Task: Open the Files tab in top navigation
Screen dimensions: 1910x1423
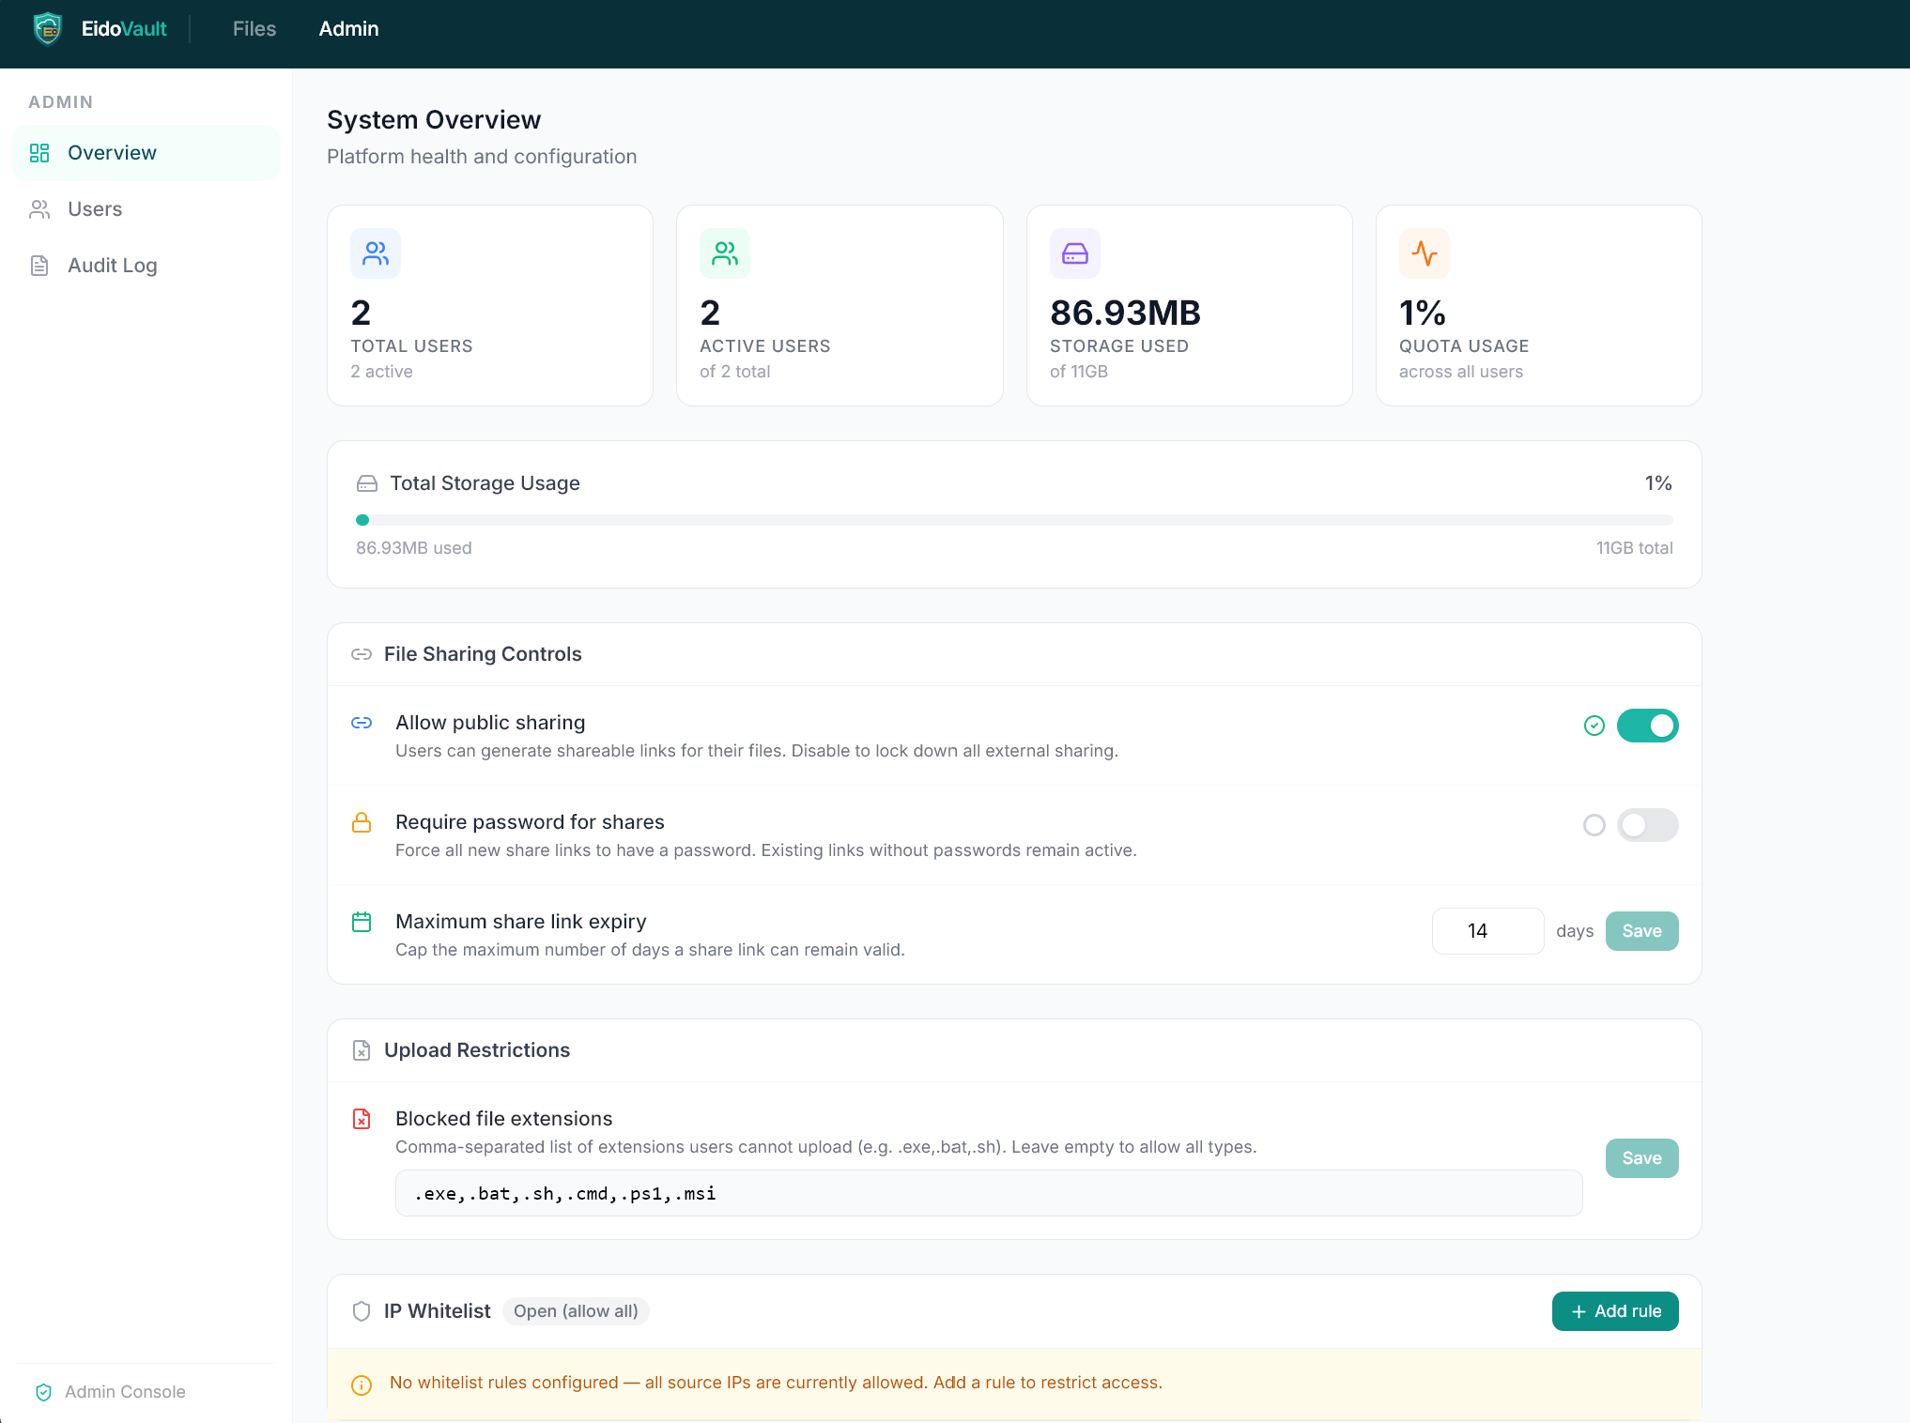Action: tap(254, 29)
